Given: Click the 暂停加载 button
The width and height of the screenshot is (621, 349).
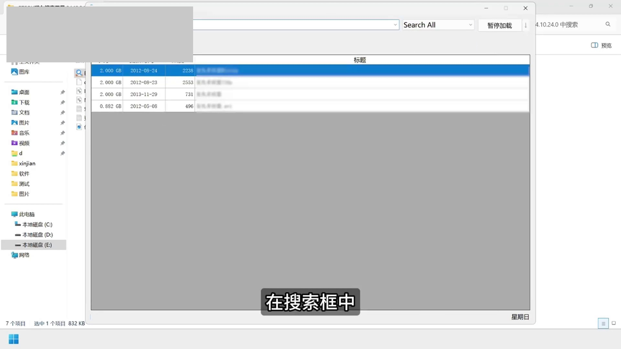Looking at the screenshot, I should pos(500,25).
